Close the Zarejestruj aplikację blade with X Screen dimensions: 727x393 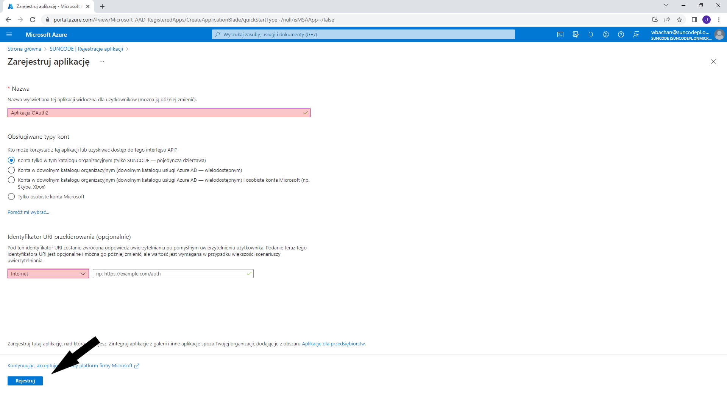(x=713, y=62)
